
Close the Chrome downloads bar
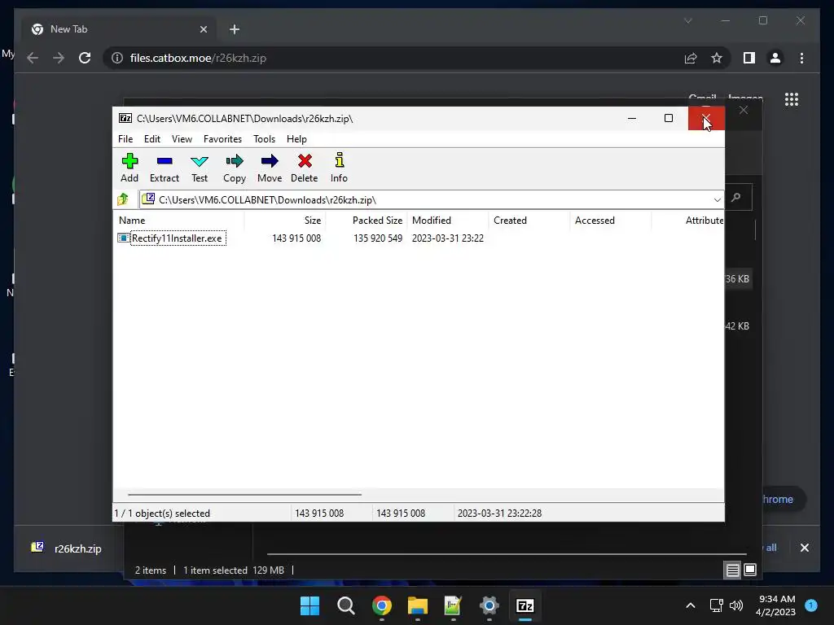804,548
